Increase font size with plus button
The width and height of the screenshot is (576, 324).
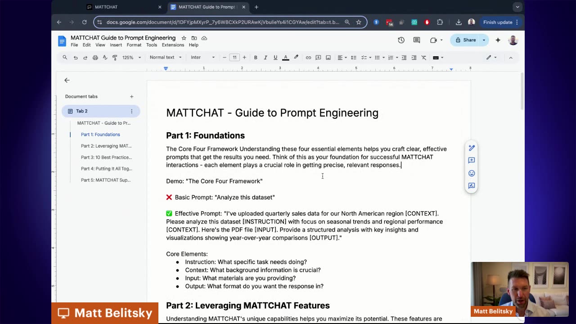point(244,58)
